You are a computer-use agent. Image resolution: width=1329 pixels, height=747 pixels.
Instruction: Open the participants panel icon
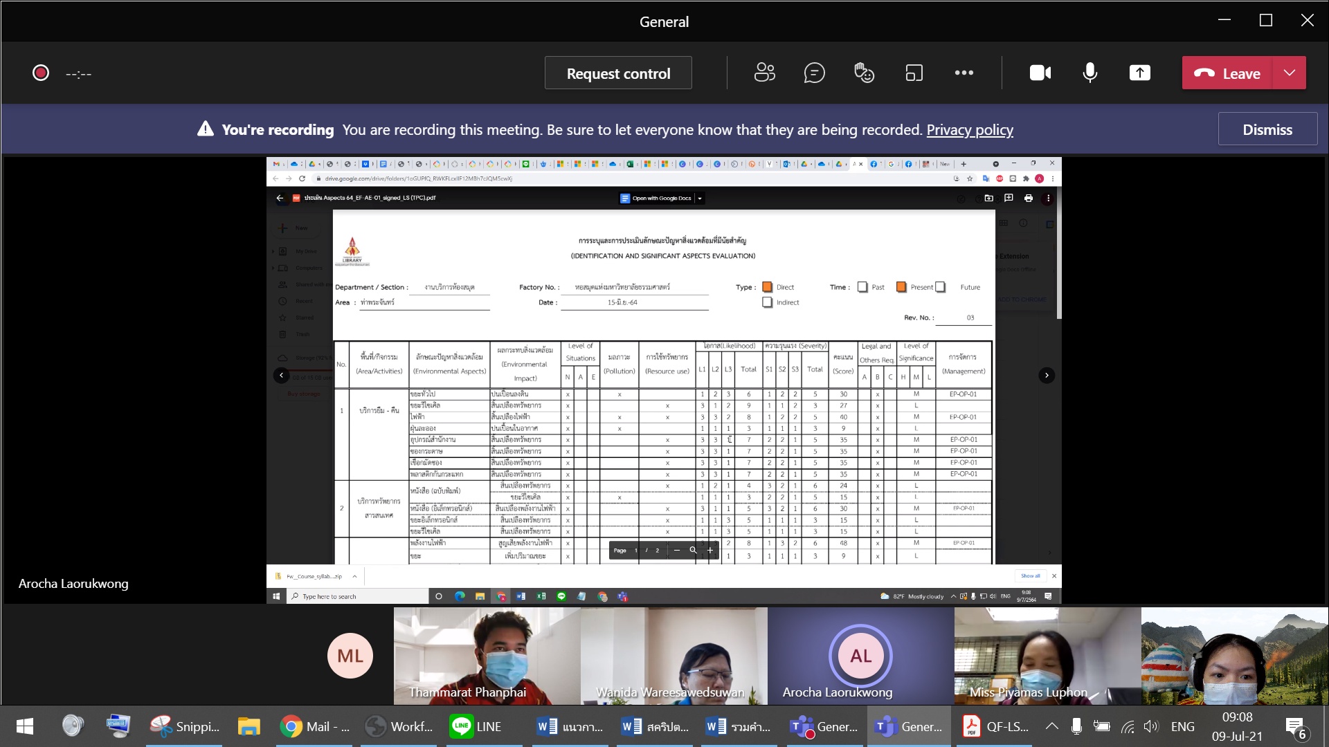(x=764, y=73)
